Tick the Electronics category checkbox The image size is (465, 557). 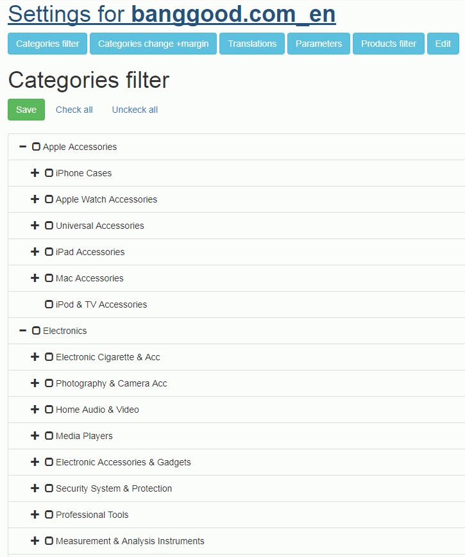[x=36, y=331]
